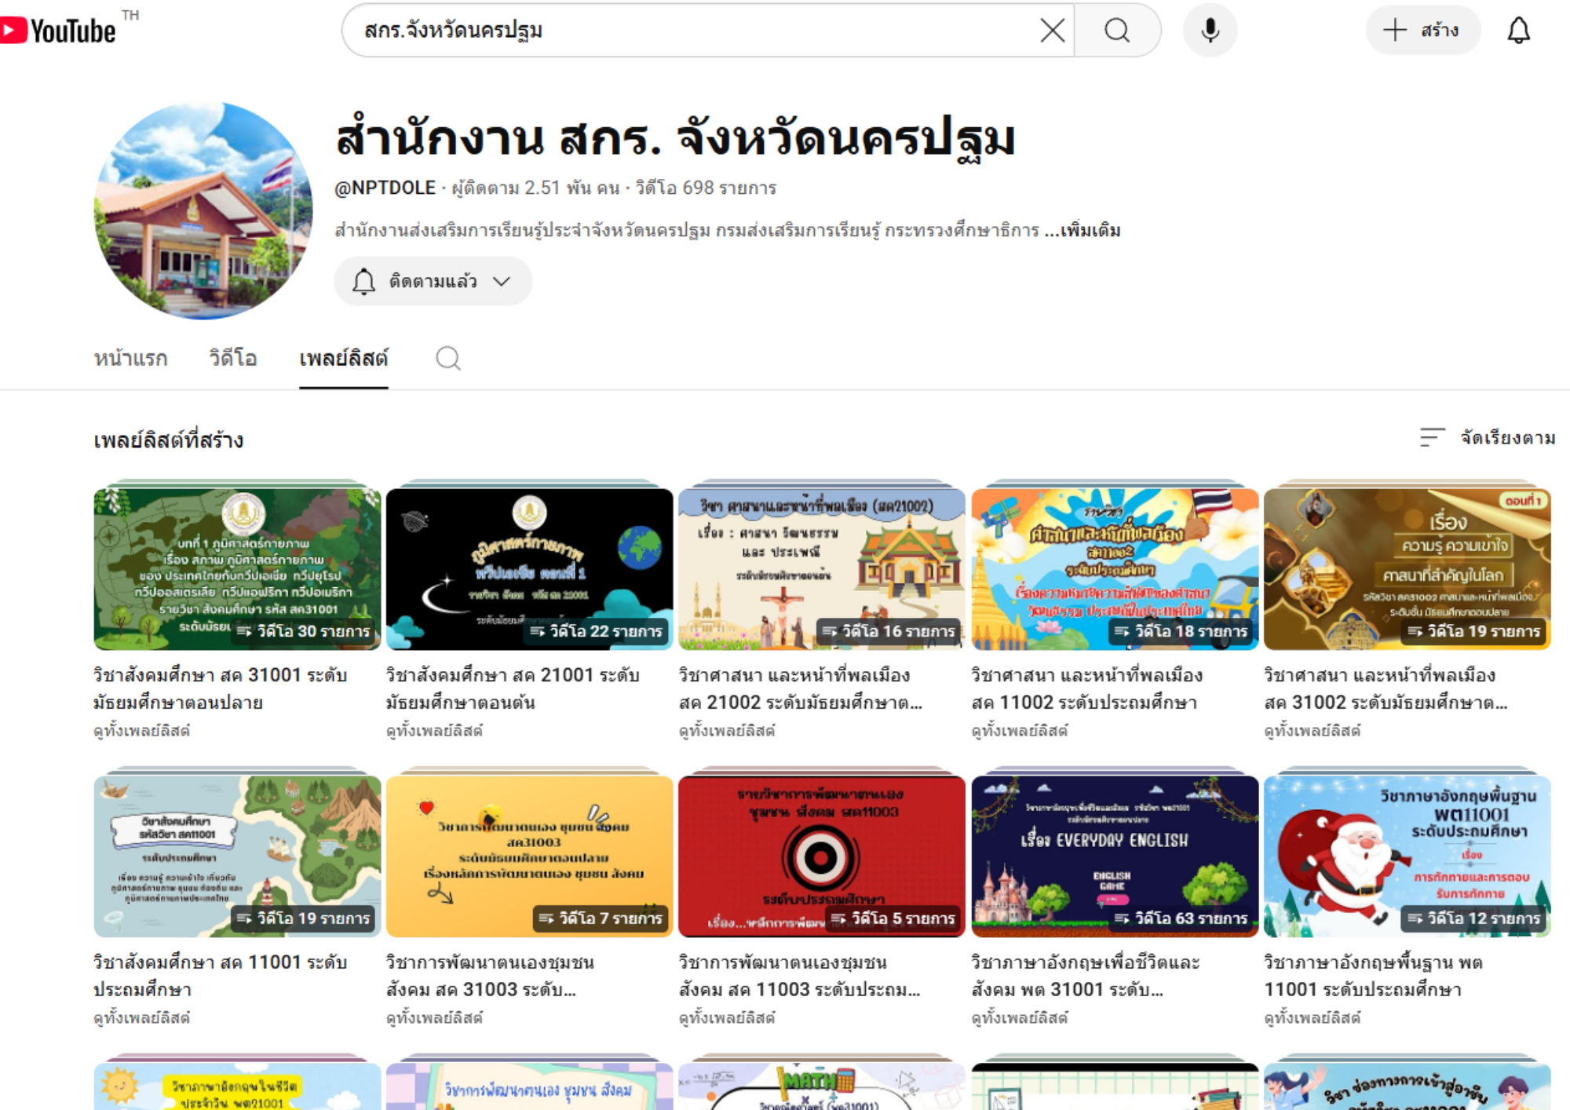1570x1110 pixels.
Task: Click title วิชาการพัฒนาตนเองชุมชนสังคม สค 31003
Action: coord(490,976)
